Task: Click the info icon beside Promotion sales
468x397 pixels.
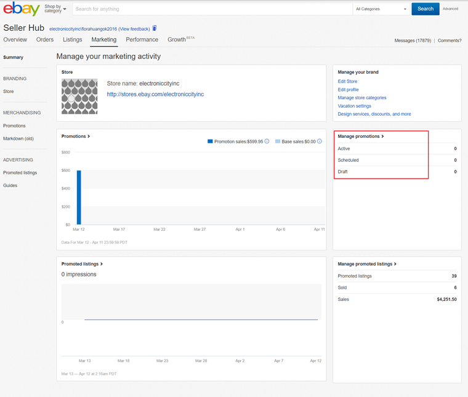Action: pos(267,142)
